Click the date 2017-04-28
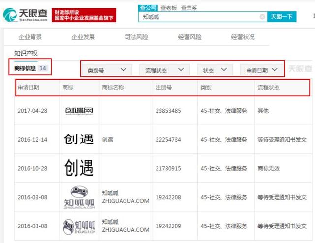 [32, 111]
